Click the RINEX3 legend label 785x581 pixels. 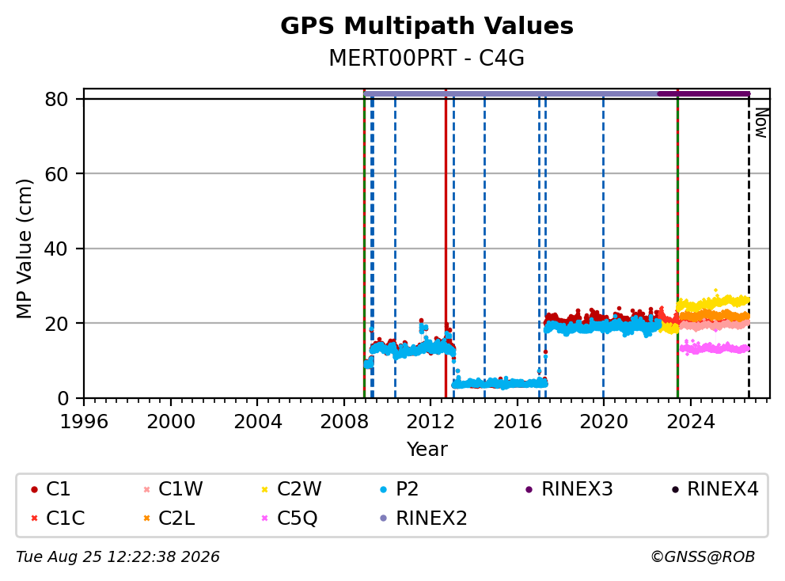point(577,489)
